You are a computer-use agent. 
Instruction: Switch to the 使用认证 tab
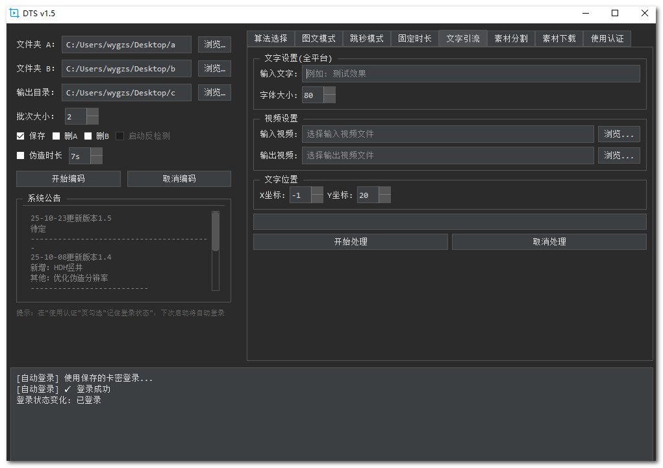click(607, 38)
